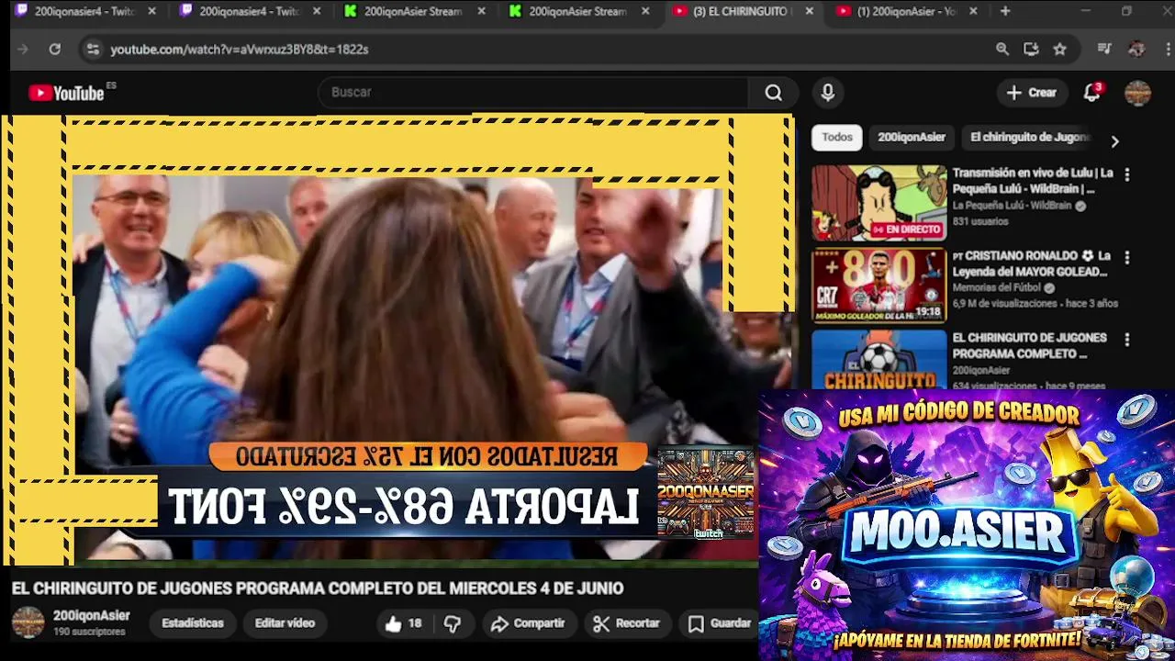Show more filter chips with right chevron

pyautogui.click(x=1114, y=141)
